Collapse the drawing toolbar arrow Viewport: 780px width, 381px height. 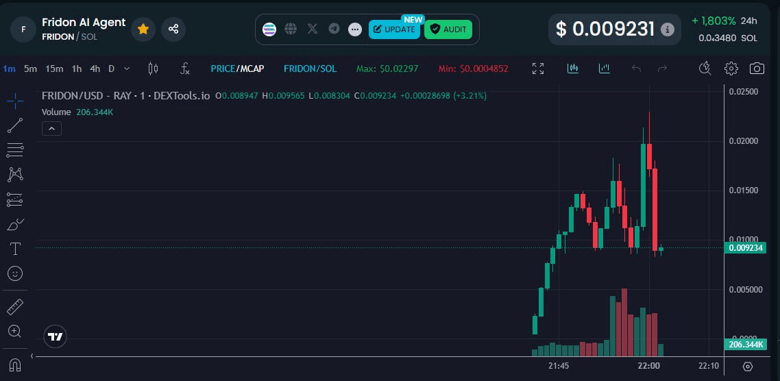point(32,356)
